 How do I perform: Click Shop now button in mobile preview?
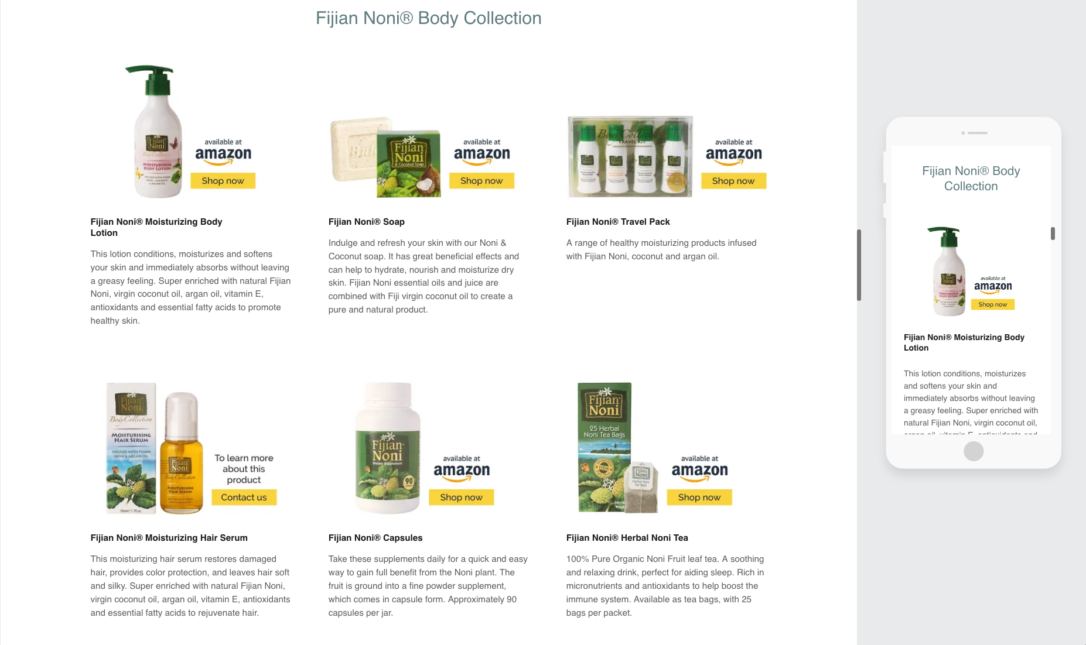[993, 304]
